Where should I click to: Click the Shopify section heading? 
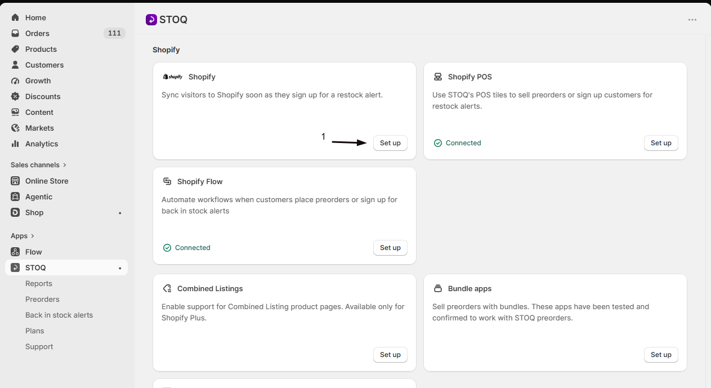coord(166,50)
